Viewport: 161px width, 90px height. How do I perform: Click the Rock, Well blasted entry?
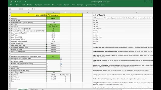pyautogui.click(x=97, y=37)
